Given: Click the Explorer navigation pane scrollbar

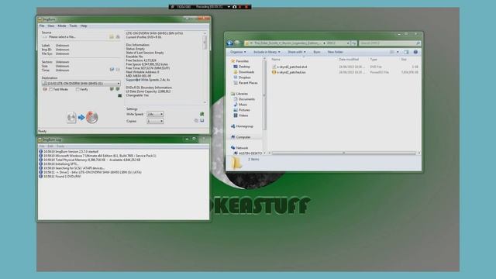Looking at the screenshot, I should (x=264, y=95).
